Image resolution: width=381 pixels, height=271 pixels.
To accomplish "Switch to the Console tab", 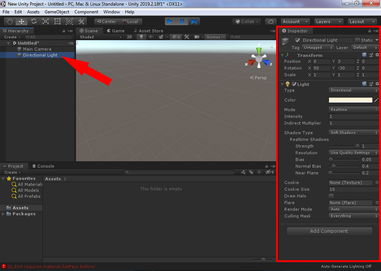I will tap(43, 166).
